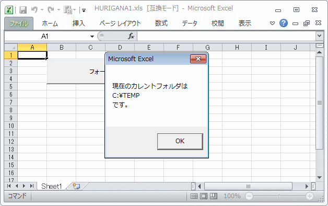Click the worksheet form button under column B

[76, 72]
